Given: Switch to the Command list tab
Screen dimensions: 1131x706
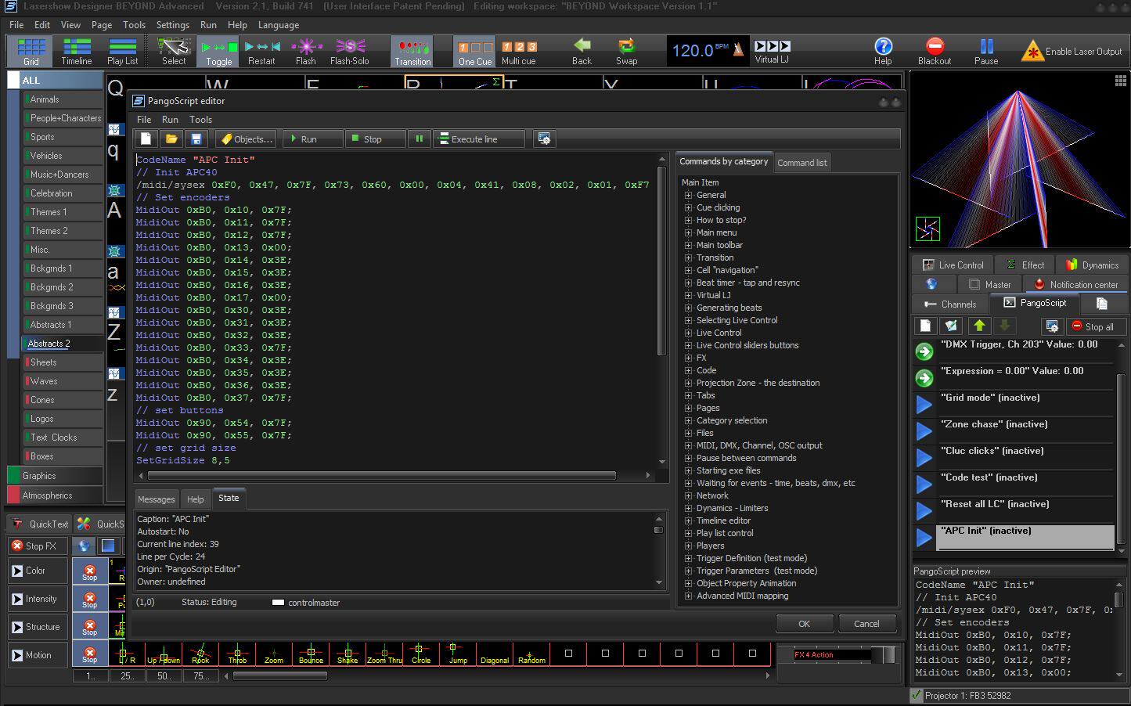Looking at the screenshot, I should point(801,163).
